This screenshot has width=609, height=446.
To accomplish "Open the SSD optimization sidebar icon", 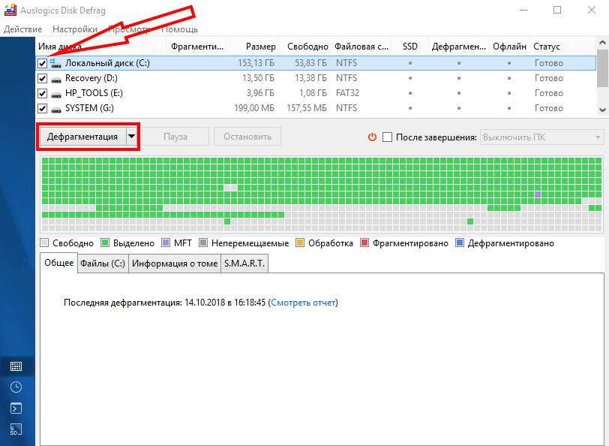I will click(16, 429).
